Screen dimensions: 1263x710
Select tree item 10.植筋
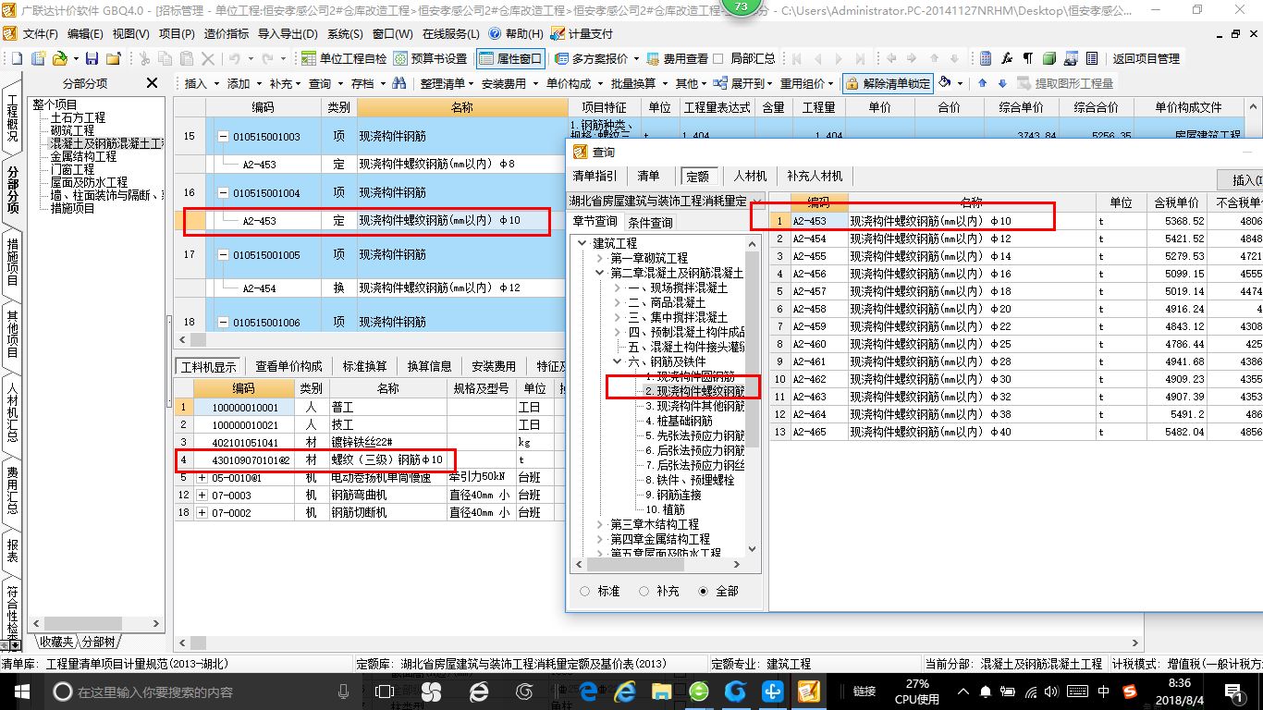pyautogui.click(x=666, y=509)
